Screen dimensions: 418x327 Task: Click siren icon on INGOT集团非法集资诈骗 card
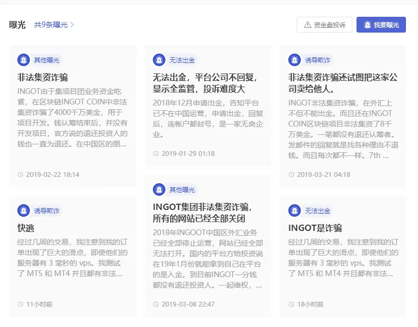click(x=159, y=189)
